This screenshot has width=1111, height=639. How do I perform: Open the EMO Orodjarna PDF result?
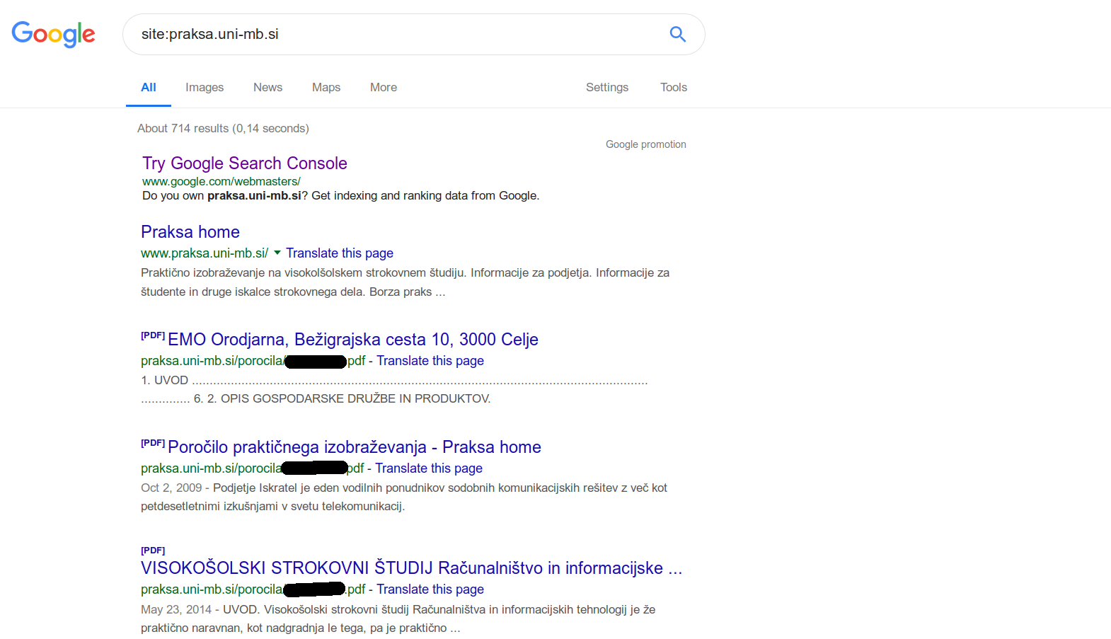click(353, 340)
